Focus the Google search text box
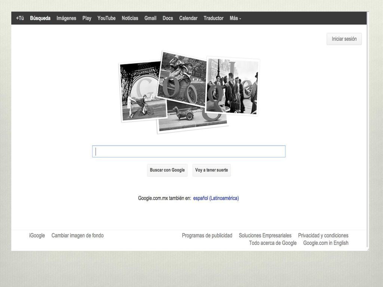This screenshot has height=287, width=383. 189,151
